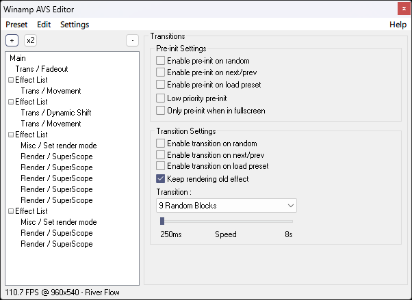412x300 pixels.
Task: Open the Edit menu
Action: (x=44, y=25)
